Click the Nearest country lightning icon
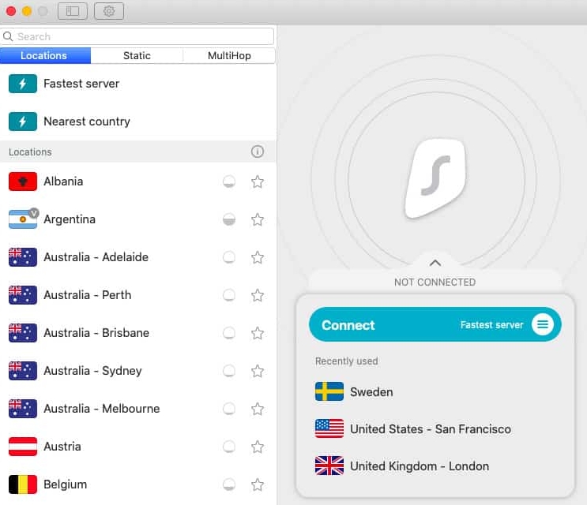The width and height of the screenshot is (587, 505). coord(23,122)
